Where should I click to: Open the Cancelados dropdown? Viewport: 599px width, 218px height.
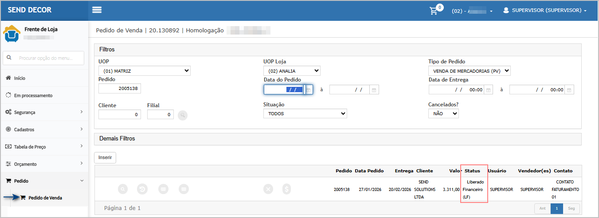(x=443, y=114)
